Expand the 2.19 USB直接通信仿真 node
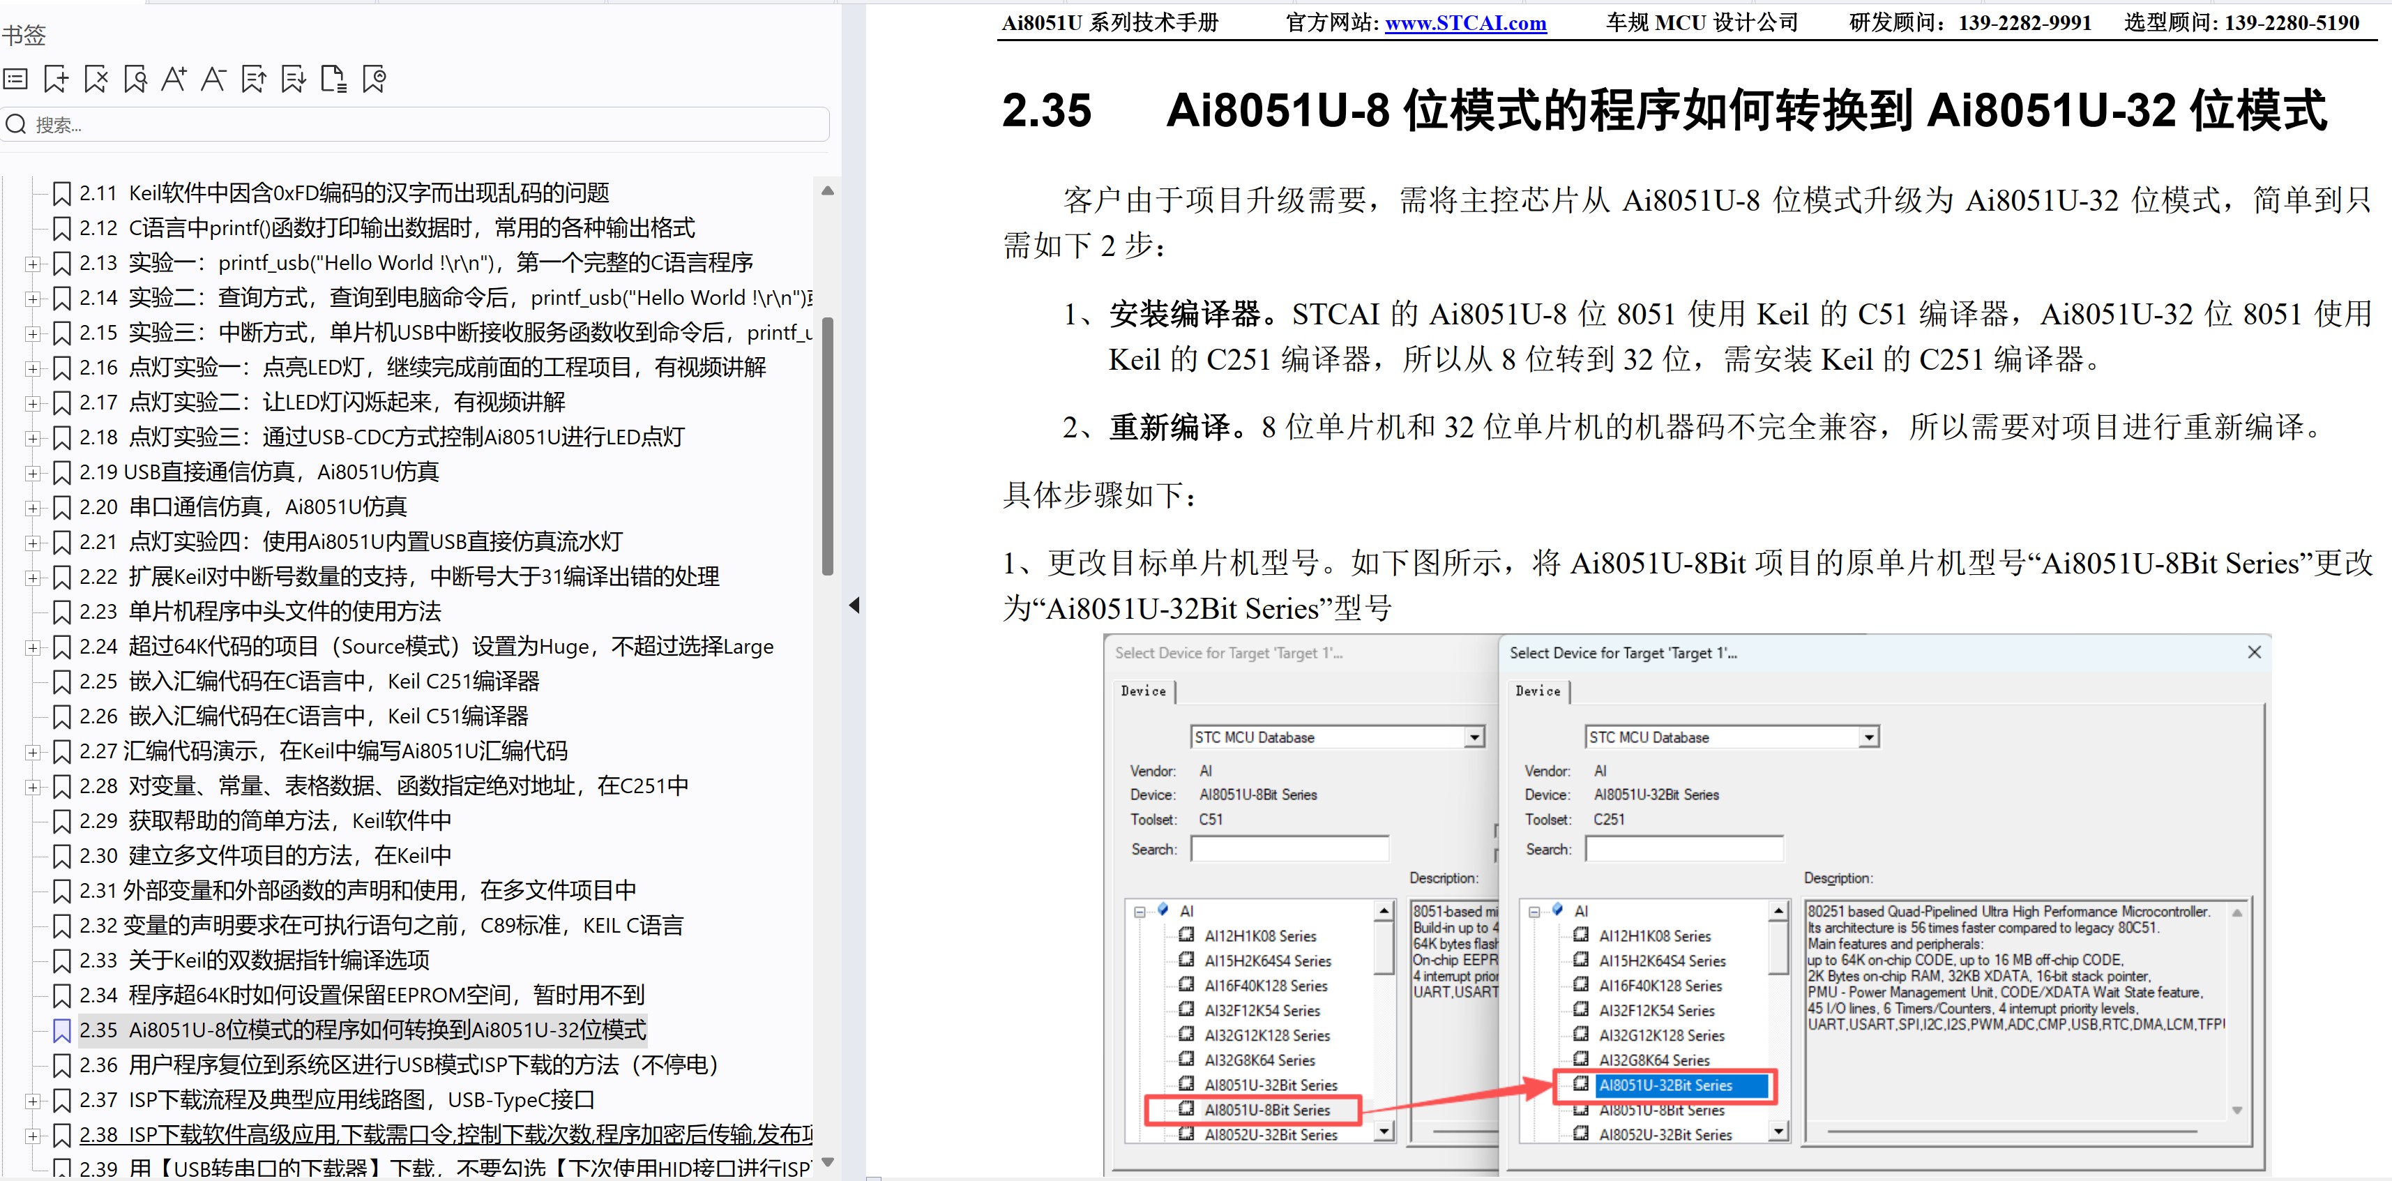 click(33, 473)
